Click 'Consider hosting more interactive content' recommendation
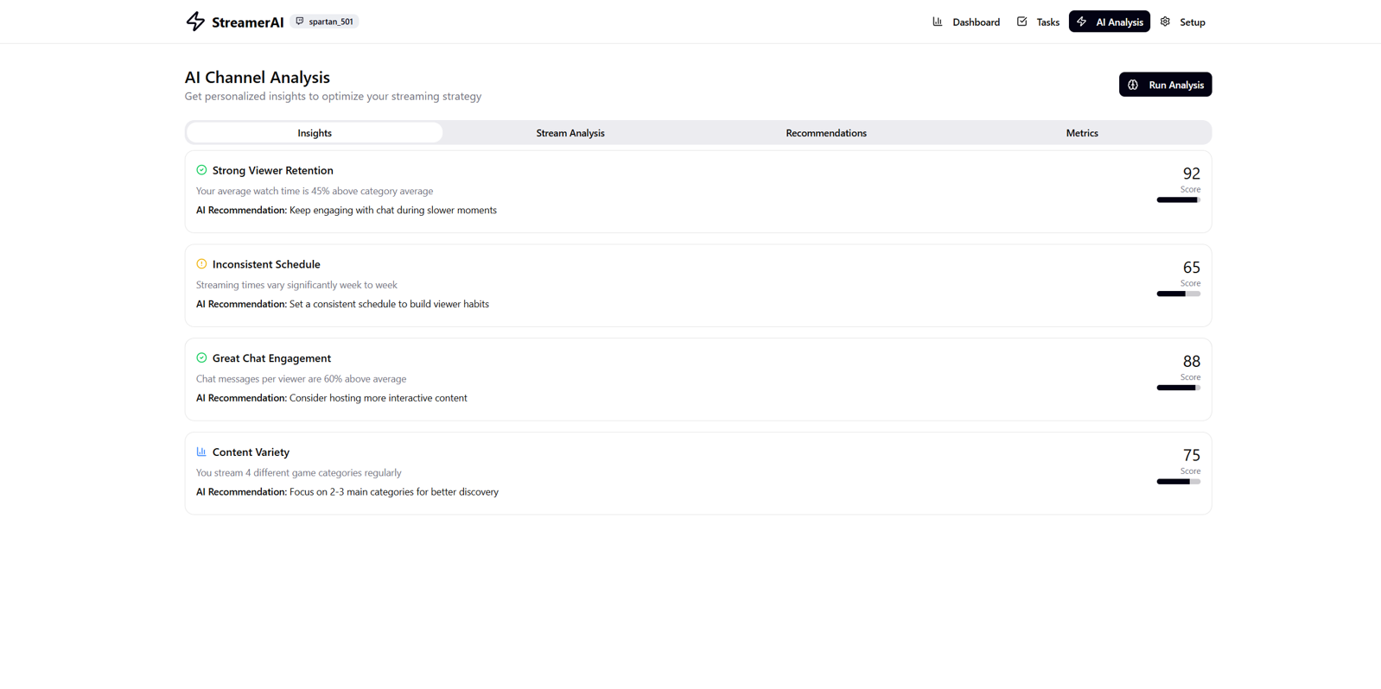This screenshot has height=689, width=1381. (379, 398)
